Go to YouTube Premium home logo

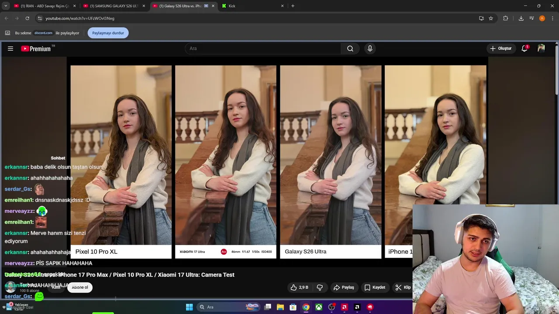coord(37,49)
